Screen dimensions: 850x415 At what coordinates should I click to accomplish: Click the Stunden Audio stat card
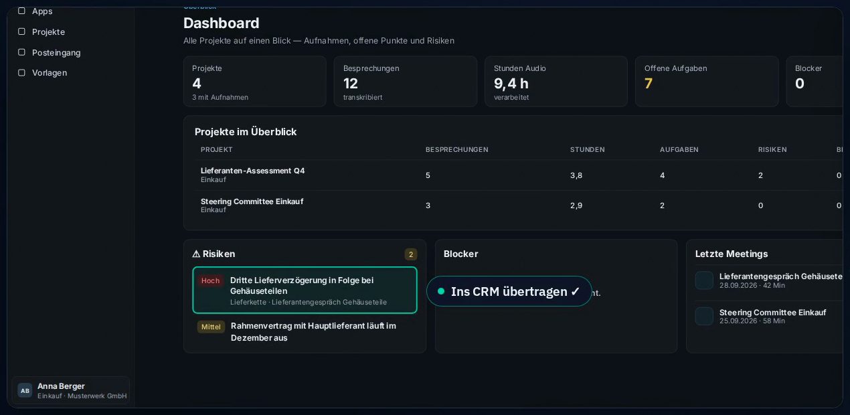tap(556, 82)
